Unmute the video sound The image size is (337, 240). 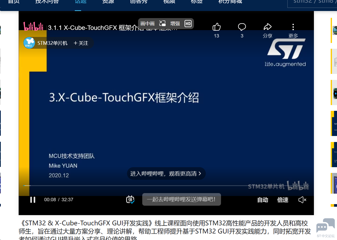point(302,200)
